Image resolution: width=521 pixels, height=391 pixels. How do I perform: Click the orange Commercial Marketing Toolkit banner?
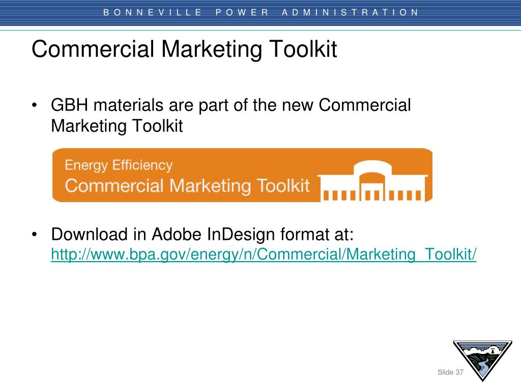242,175
